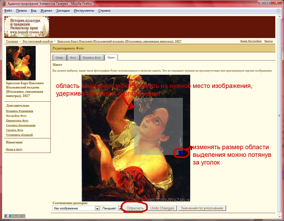Open the Справка menu

tap(104, 11)
